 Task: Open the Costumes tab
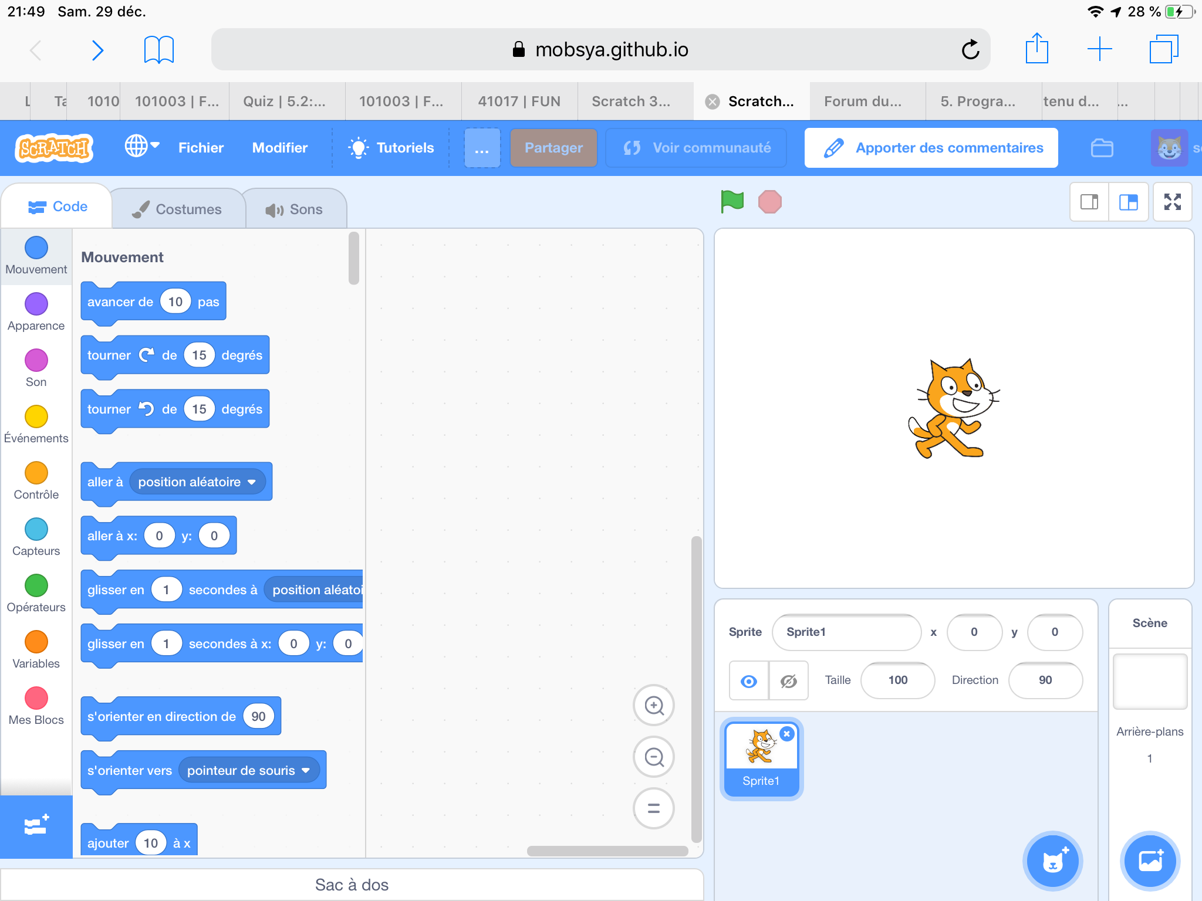pos(177,209)
